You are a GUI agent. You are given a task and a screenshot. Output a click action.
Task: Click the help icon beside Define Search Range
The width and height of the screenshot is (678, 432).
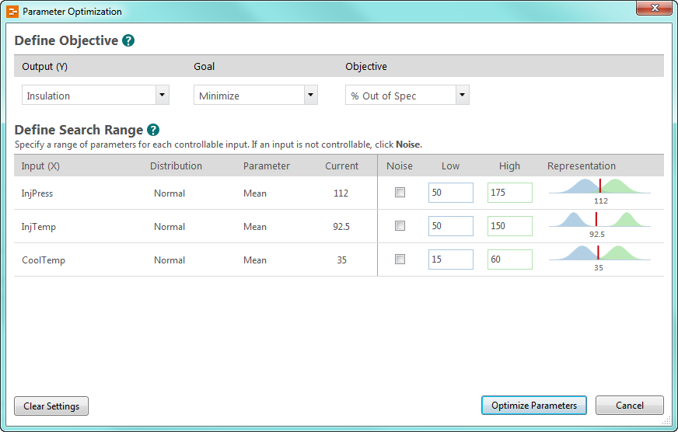pos(153,130)
